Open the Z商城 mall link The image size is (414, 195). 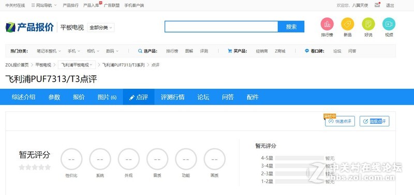tap(280, 51)
